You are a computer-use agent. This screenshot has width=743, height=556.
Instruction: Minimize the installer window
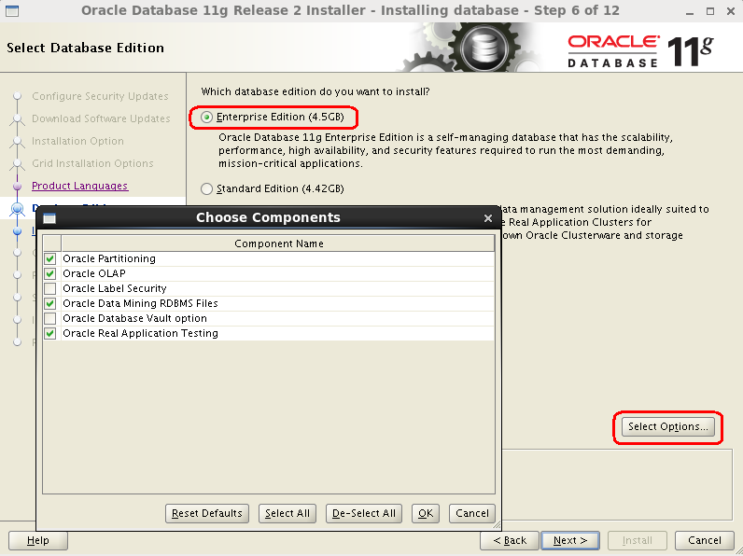click(690, 12)
